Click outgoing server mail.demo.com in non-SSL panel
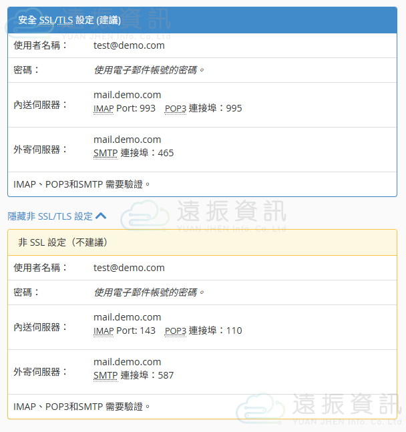Image resolution: width=406 pixels, height=432 pixels. tap(127, 362)
